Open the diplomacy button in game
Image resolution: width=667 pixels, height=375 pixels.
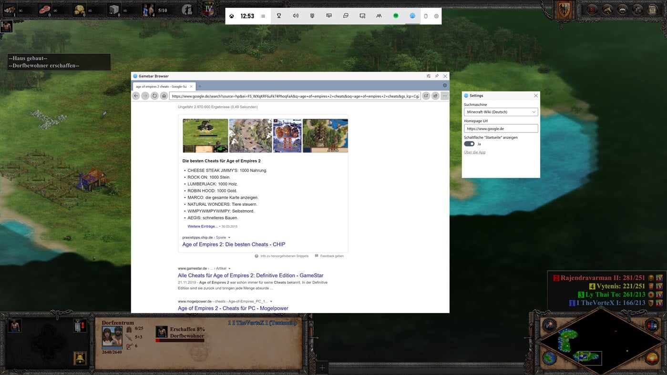click(622, 9)
